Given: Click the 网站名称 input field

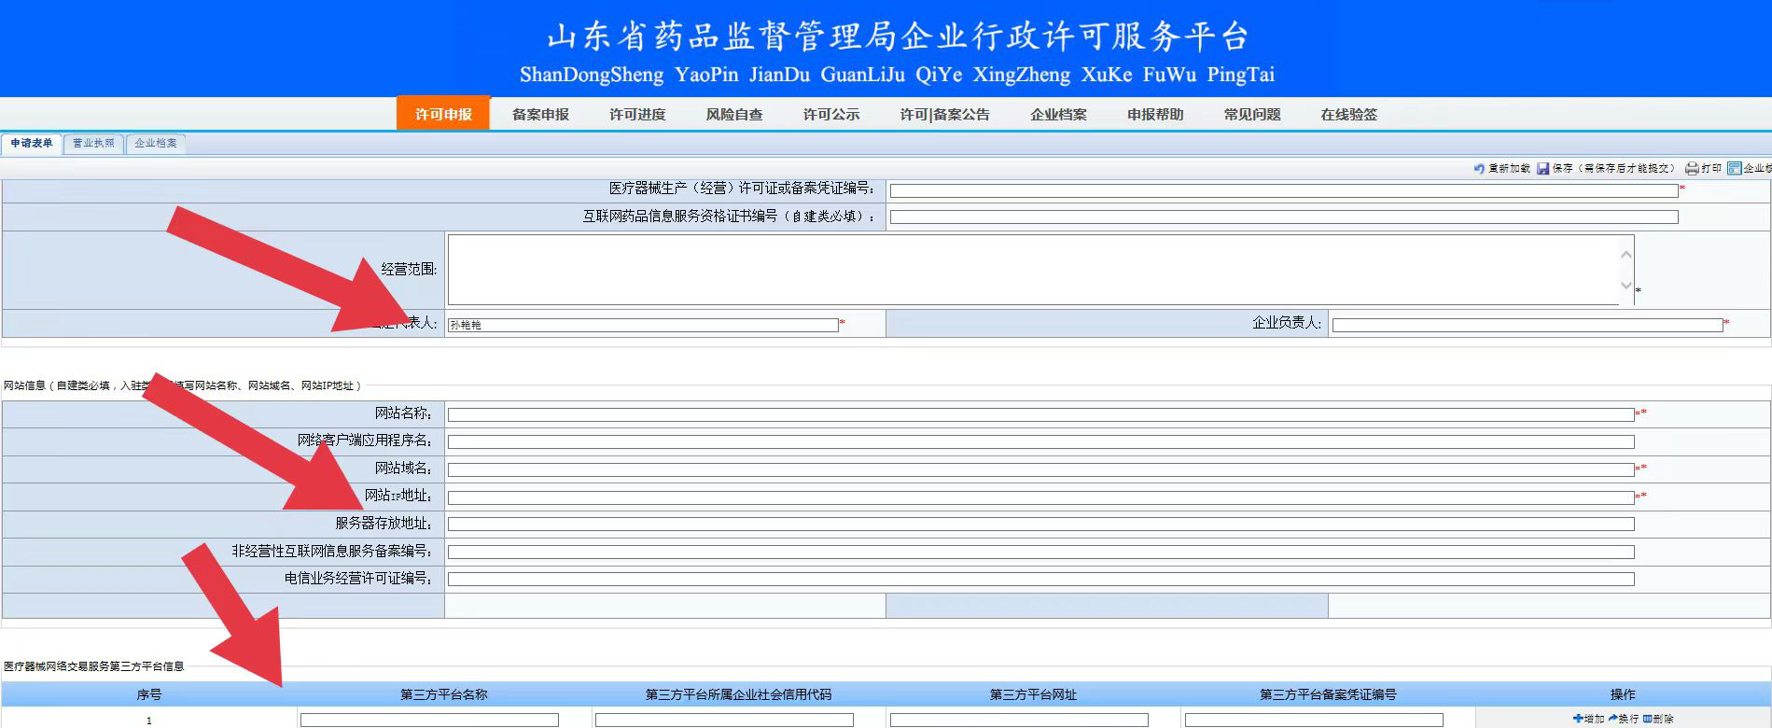Looking at the screenshot, I should [1041, 414].
